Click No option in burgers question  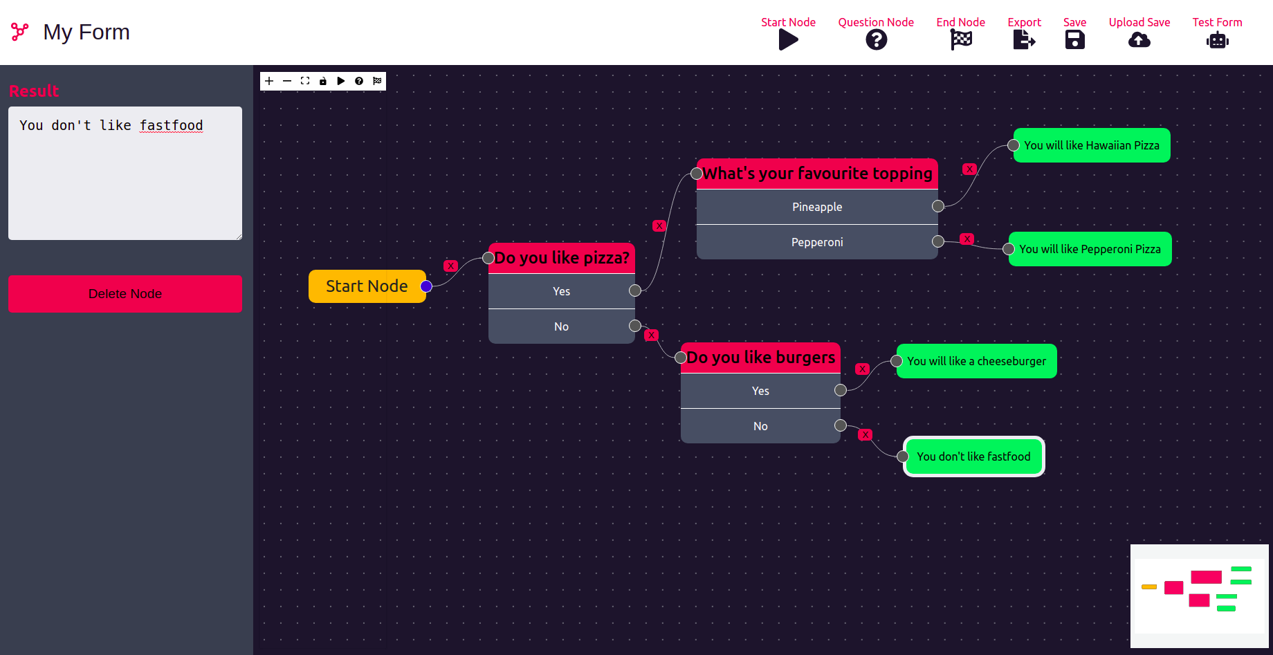(x=760, y=426)
